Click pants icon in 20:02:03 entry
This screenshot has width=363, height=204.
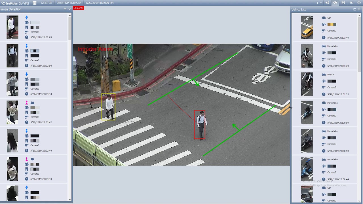click(27, 27)
